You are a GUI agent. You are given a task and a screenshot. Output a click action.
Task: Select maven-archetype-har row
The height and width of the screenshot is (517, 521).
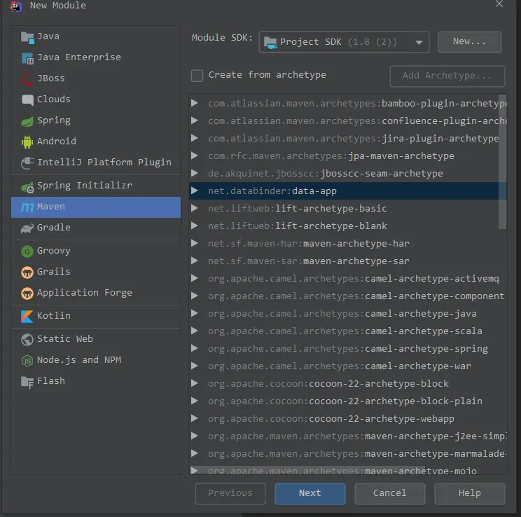click(x=348, y=243)
